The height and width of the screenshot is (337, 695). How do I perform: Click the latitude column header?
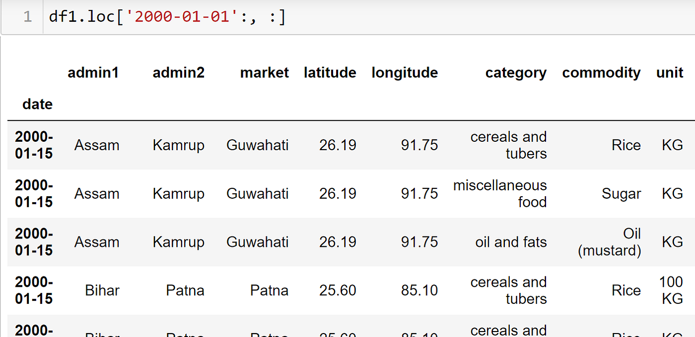330,73
